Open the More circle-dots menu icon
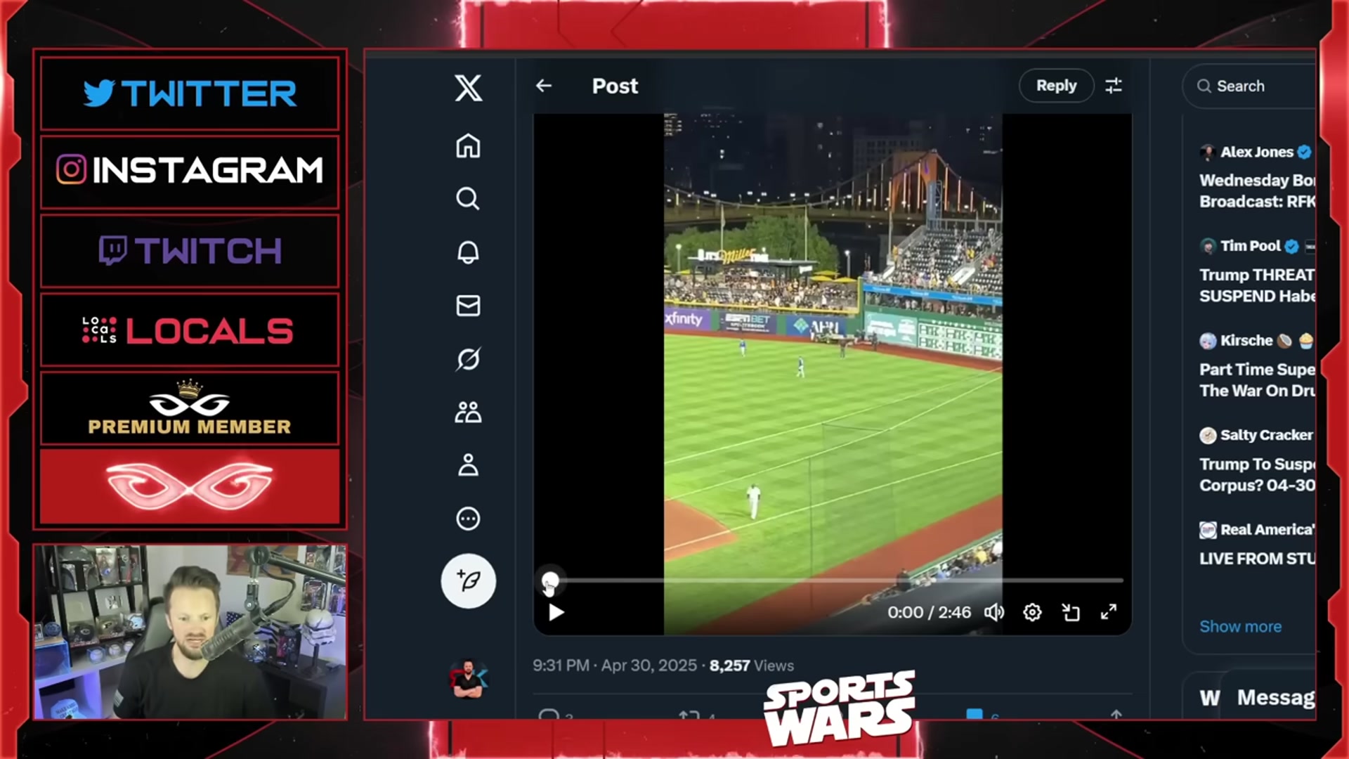 point(468,519)
